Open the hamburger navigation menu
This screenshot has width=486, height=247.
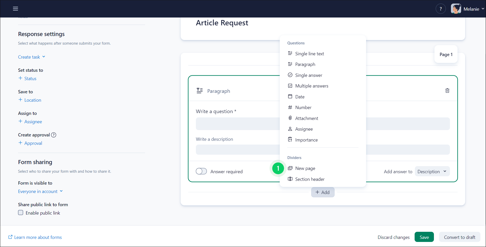click(x=15, y=8)
